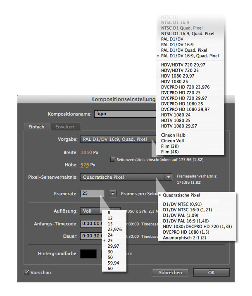Enable Seitenverhältnis einschränken checkbox

click(113, 159)
